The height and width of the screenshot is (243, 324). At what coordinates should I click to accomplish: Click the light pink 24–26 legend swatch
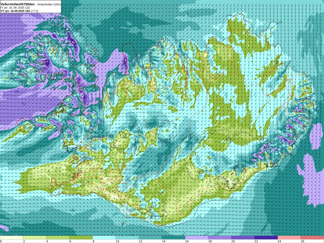pos(289,238)
